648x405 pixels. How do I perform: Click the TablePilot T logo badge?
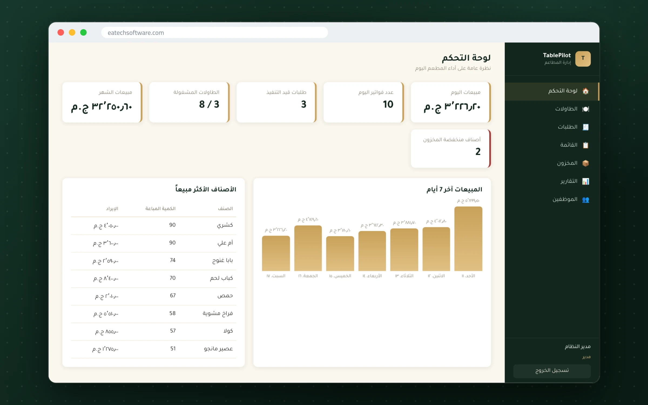[583, 59]
